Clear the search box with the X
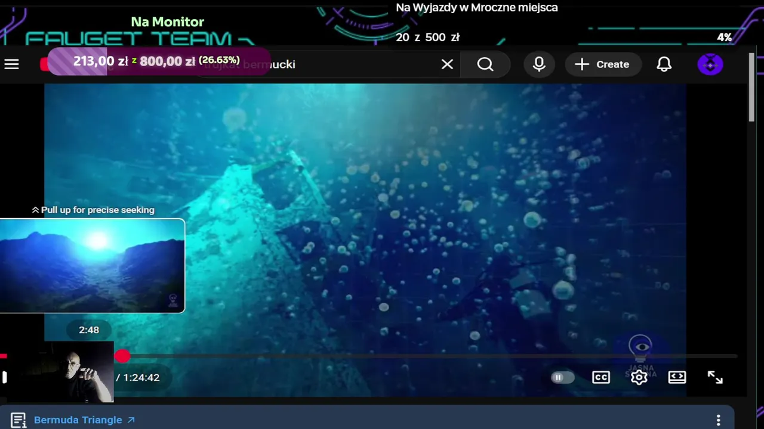Viewport: 764px width, 429px height. point(447,64)
